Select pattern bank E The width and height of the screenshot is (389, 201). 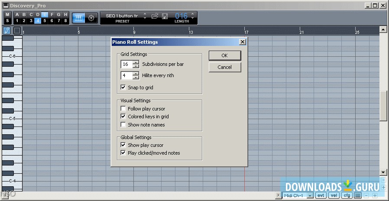coord(45,15)
